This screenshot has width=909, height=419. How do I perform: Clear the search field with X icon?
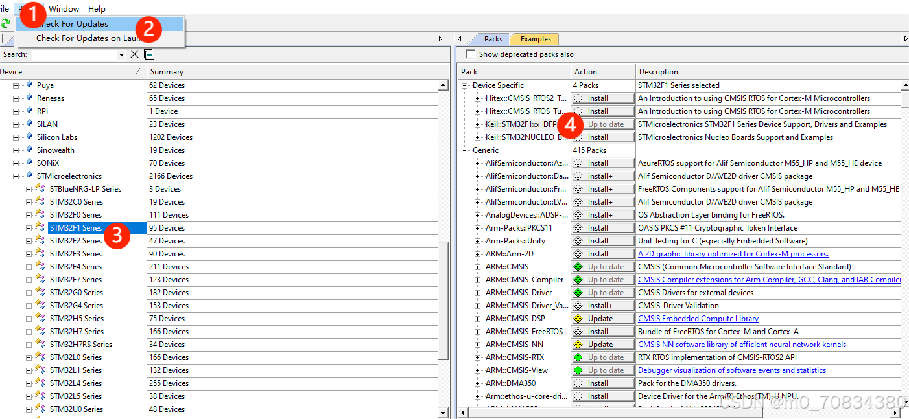135,54
